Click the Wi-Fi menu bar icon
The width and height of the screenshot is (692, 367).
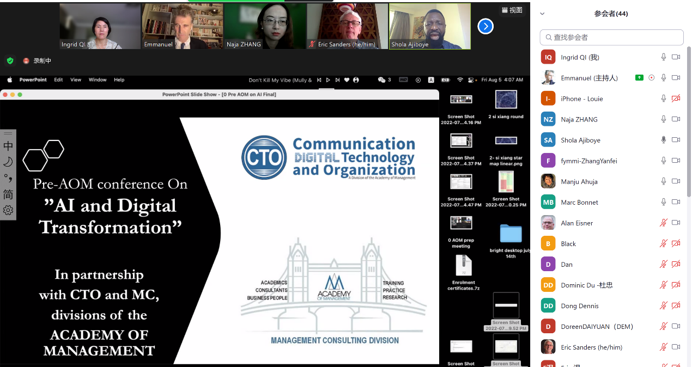coord(460,80)
